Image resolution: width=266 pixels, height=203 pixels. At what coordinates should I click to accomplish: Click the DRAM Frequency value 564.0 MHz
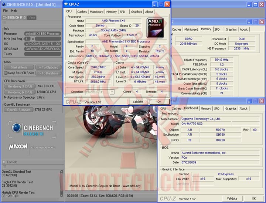tap(222, 60)
